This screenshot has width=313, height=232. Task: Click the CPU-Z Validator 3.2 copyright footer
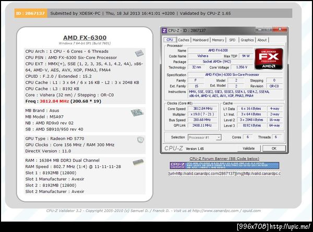click(x=153, y=211)
